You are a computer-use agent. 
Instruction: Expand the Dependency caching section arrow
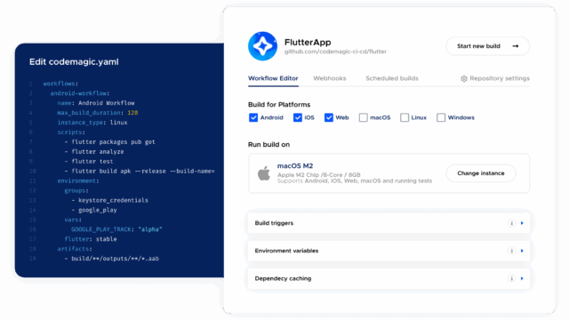(522, 278)
